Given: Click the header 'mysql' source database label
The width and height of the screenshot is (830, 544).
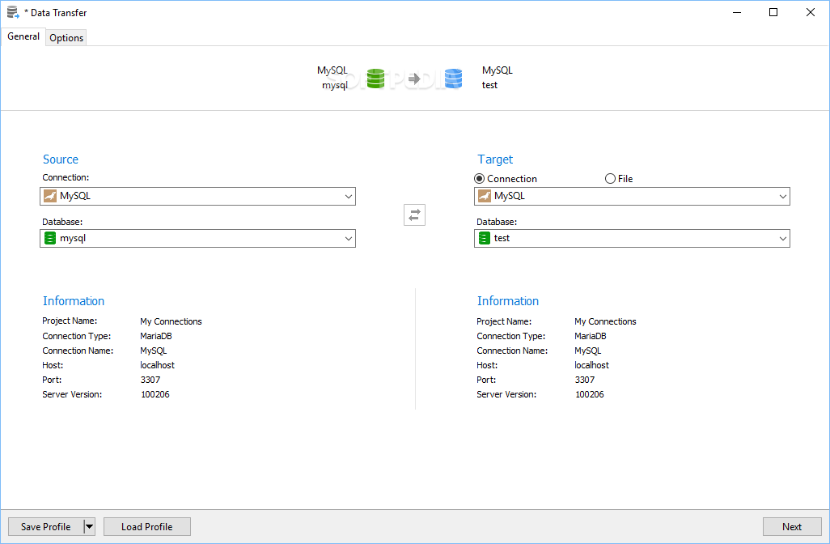Looking at the screenshot, I should click(335, 85).
